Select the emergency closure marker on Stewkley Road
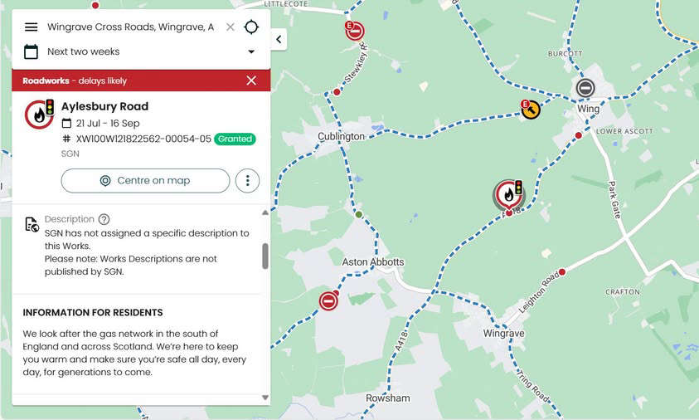Image resolution: width=699 pixels, height=420 pixels. [355, 32]
